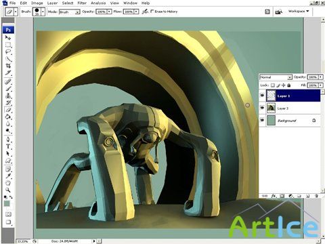The width and height of the screenshot is (325, 244).
Task: Add a layer mask
Action: (282, 196)
